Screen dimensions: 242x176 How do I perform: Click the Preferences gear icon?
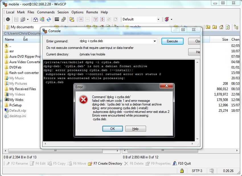[x=8, y=19]
